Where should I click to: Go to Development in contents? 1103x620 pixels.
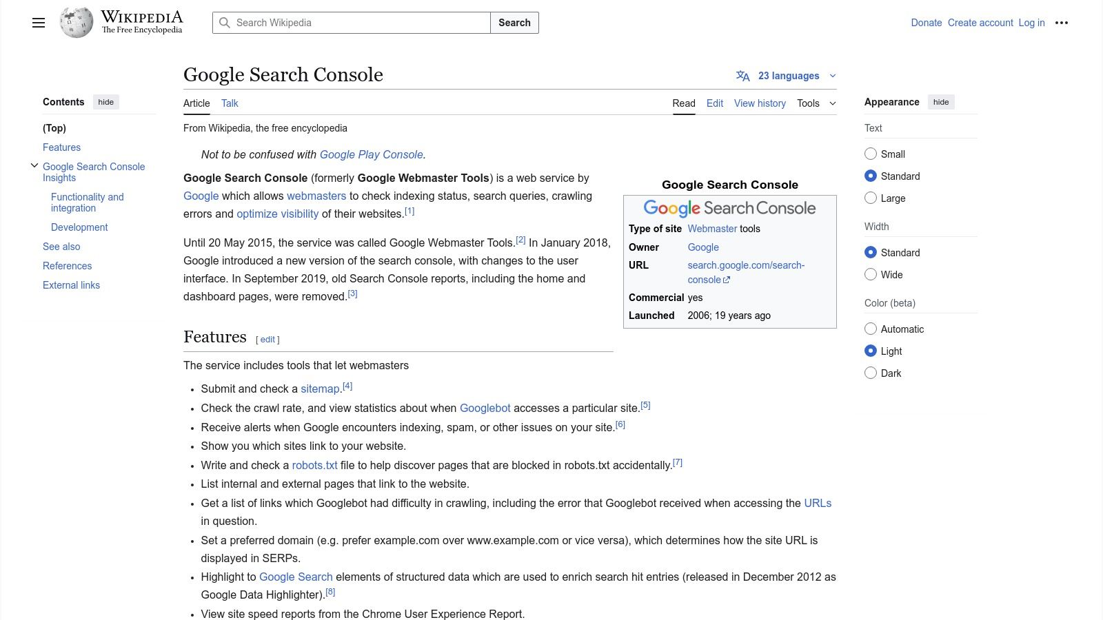coord(79,227)
